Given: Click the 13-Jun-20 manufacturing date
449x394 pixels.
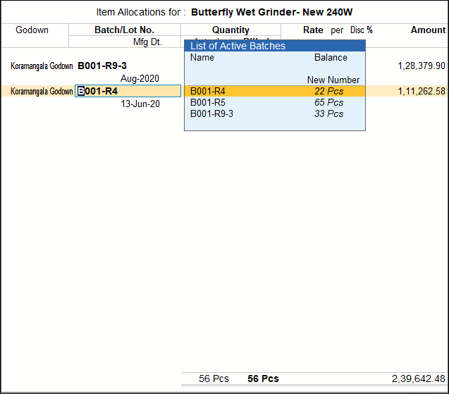Looking at the screenshot, I should pyautogui.click(x=140, y=104).
